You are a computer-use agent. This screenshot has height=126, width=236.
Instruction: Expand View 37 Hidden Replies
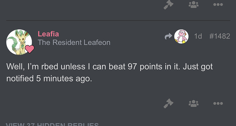pyautogui.click(x=52, y=124)
